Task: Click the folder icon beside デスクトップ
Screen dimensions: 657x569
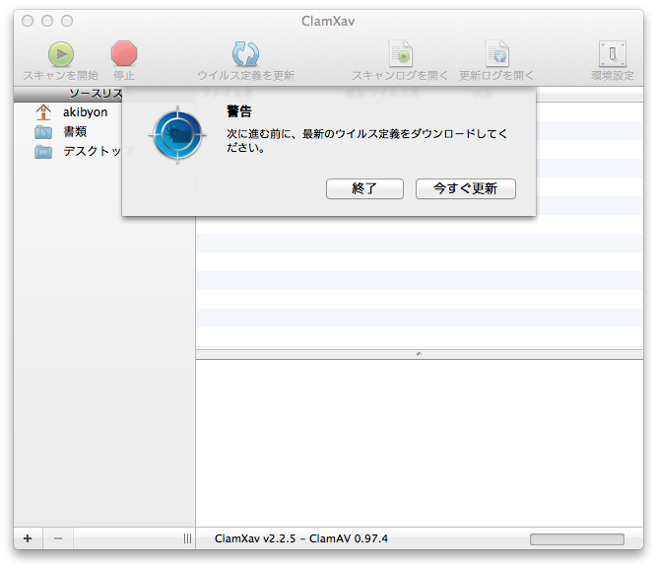Action: (43, 152)
